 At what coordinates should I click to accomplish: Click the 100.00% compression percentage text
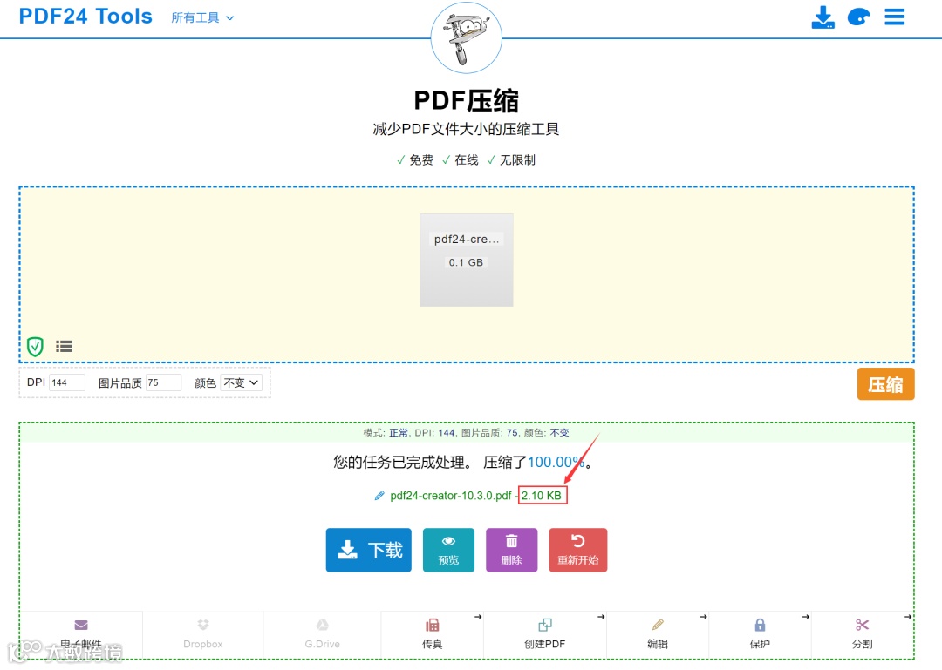coord(556,463)
